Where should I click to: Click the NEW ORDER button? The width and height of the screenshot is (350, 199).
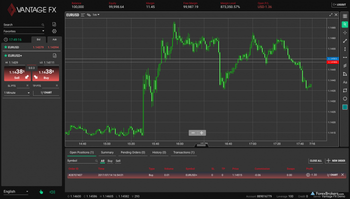(x=336, y=161)
